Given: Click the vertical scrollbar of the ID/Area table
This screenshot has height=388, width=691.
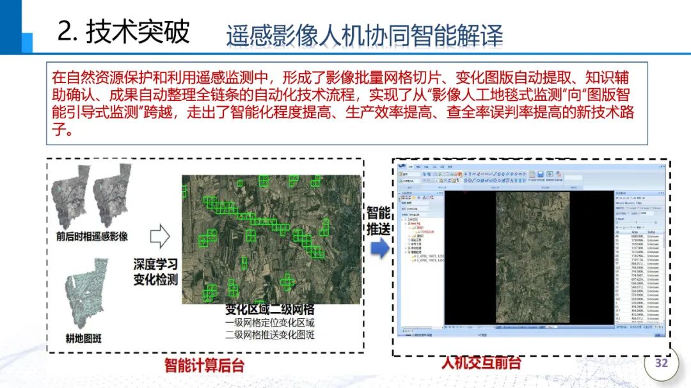Looking at the screenshot, I should (x=664, y=277).
